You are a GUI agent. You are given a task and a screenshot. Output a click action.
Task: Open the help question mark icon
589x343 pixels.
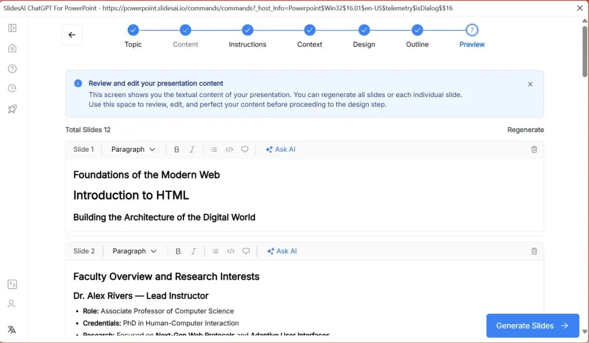coord(12,69)
